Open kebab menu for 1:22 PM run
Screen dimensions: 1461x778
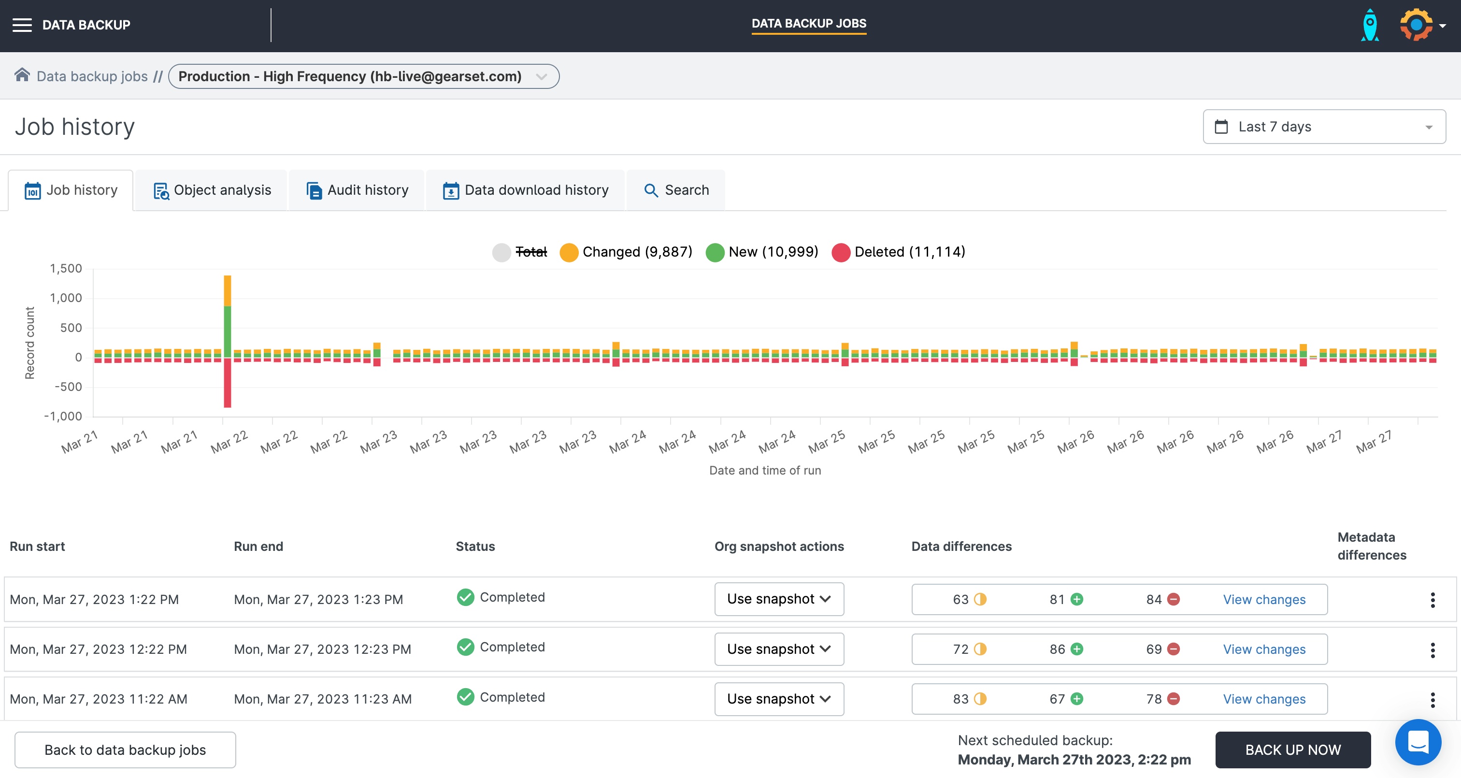pos(1432,600)
